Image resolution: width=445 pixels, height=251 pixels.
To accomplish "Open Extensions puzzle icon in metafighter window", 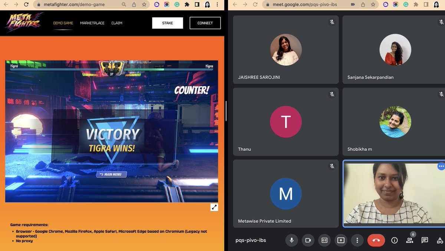I will (187, 4).
